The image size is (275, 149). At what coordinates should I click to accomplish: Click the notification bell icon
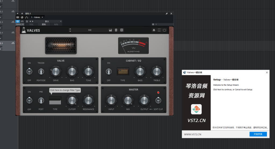point(154,30)
